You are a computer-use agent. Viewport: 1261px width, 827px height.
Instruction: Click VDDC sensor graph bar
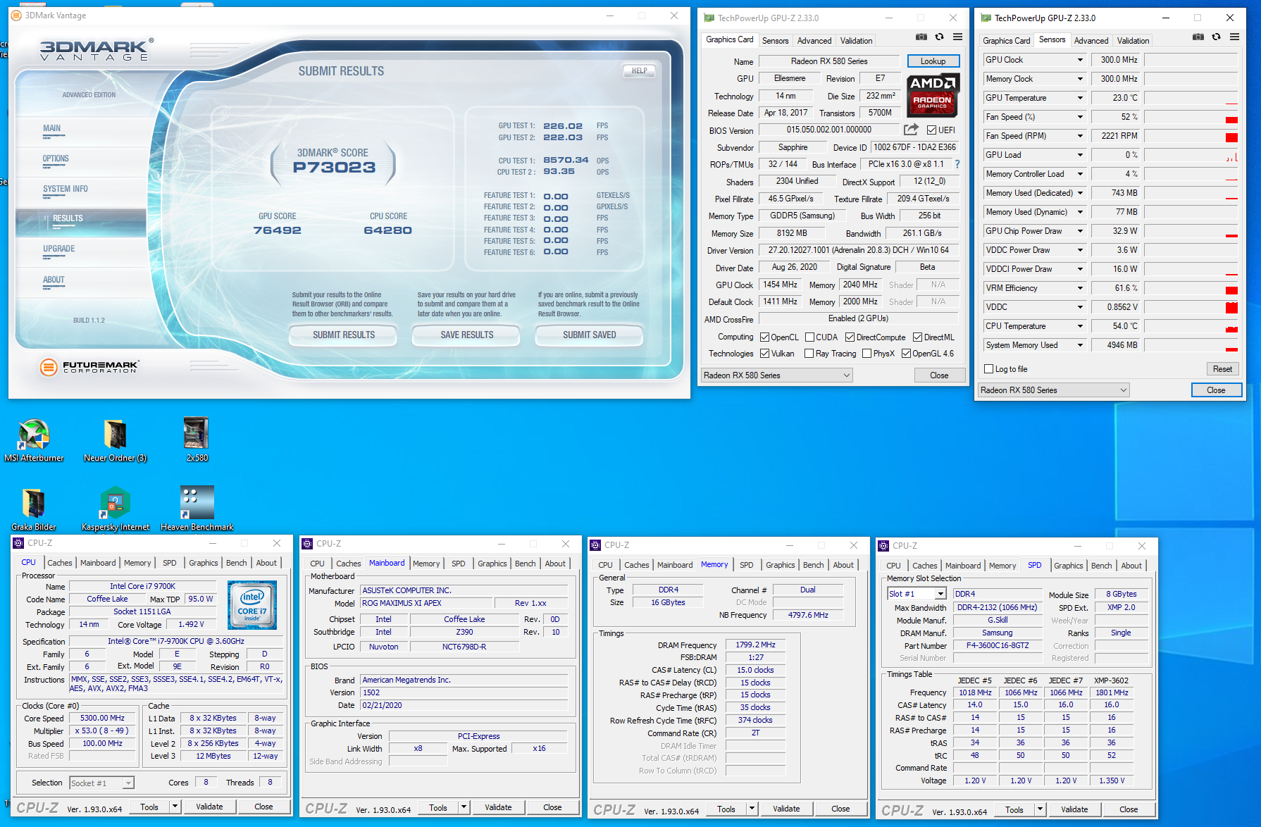pyautogui.click(x=1191, y=307)
